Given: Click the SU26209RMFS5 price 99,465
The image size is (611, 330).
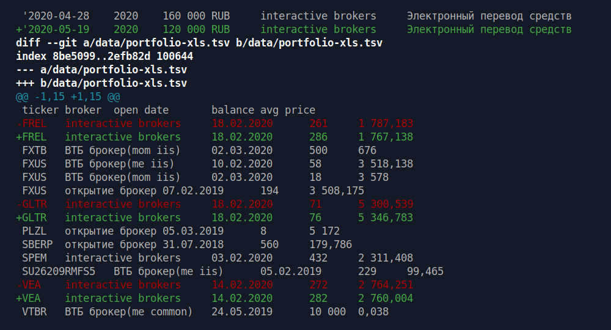Looking at the screenshot, I should pos(425,271).
